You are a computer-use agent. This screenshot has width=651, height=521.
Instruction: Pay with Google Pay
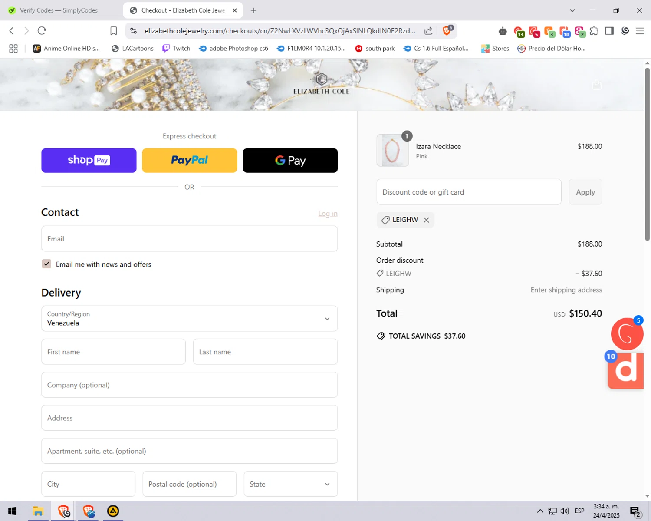290,161
